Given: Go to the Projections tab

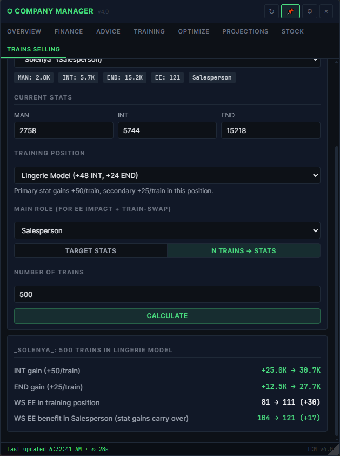Looking at the screenshot, I should 245,31.
